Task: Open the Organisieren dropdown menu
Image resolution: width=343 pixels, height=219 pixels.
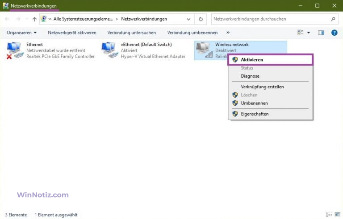Action: coord(21,33)
